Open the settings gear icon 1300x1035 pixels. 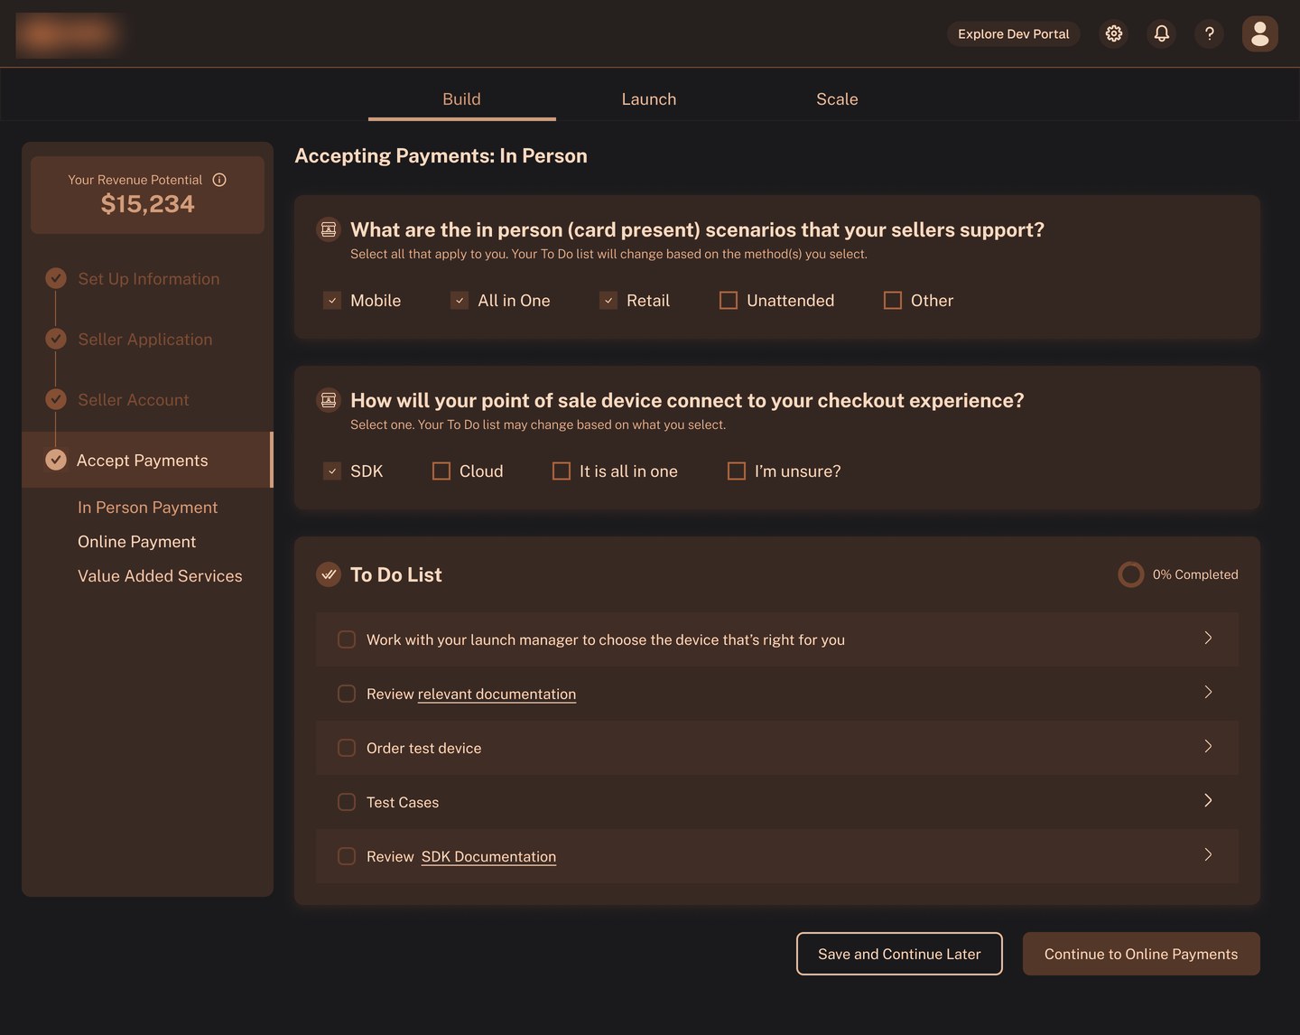click(1114, 33)
